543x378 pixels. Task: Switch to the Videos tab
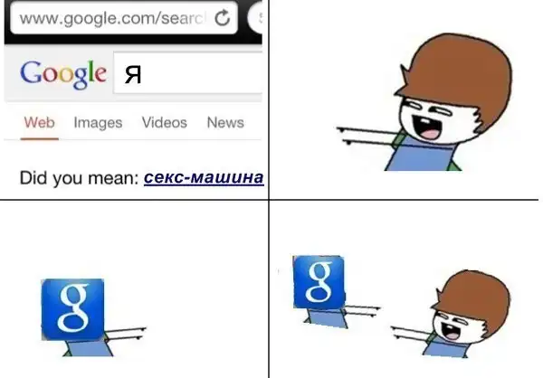click(x=165, y=123)
